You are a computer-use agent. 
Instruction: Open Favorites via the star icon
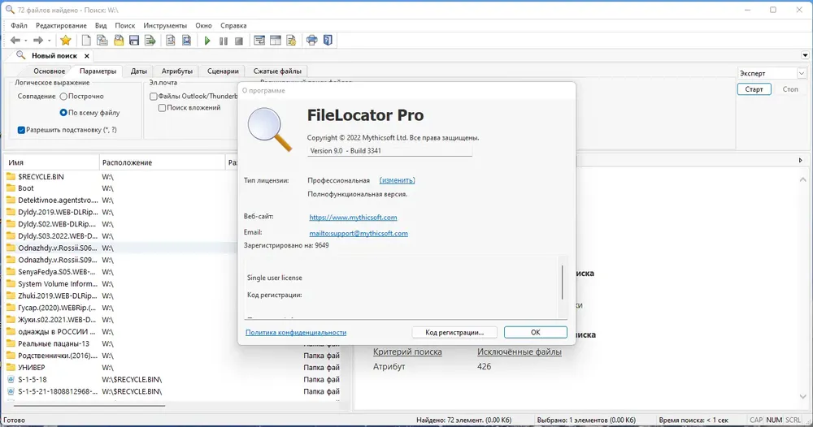(65, 41)
